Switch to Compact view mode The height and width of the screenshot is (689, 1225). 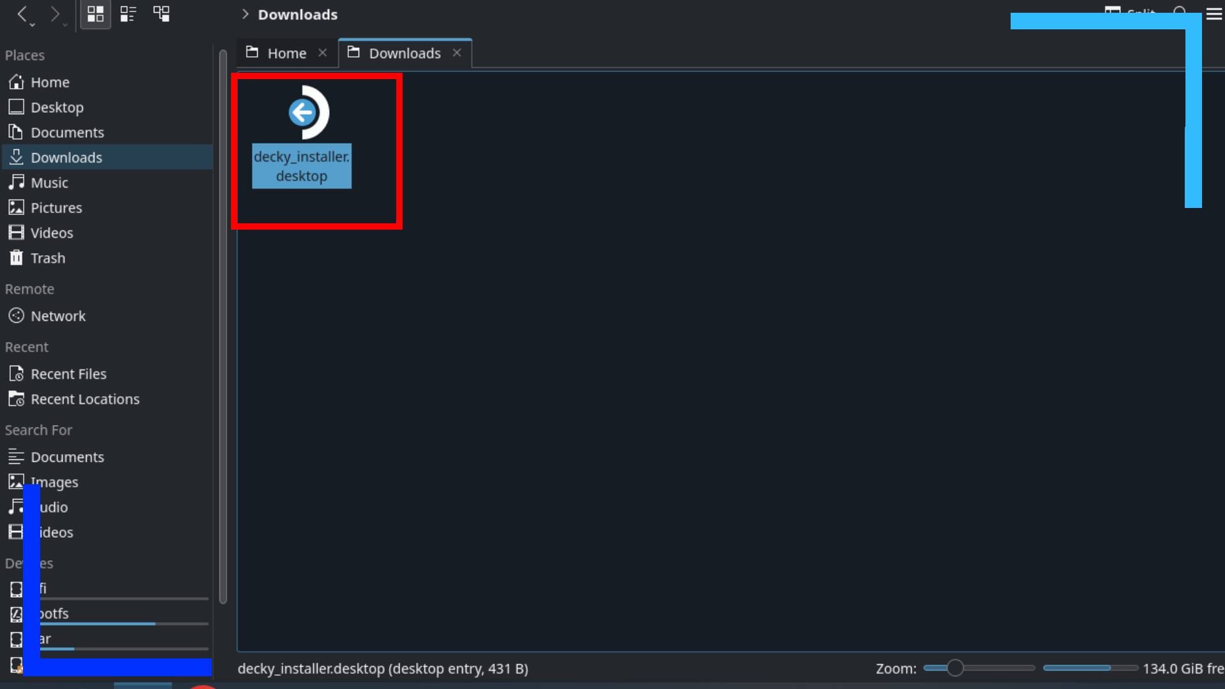128,14
